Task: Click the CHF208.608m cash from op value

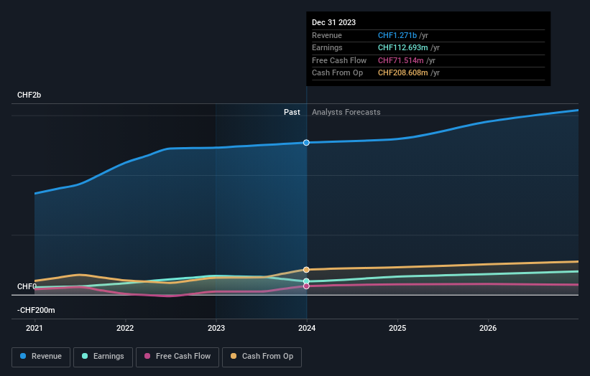Action: point(402,73)
